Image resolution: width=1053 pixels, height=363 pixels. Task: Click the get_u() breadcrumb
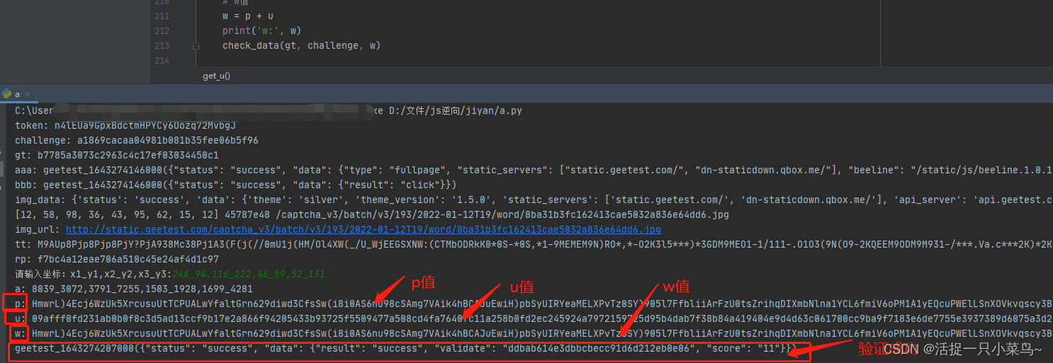[x=216, y=76]
